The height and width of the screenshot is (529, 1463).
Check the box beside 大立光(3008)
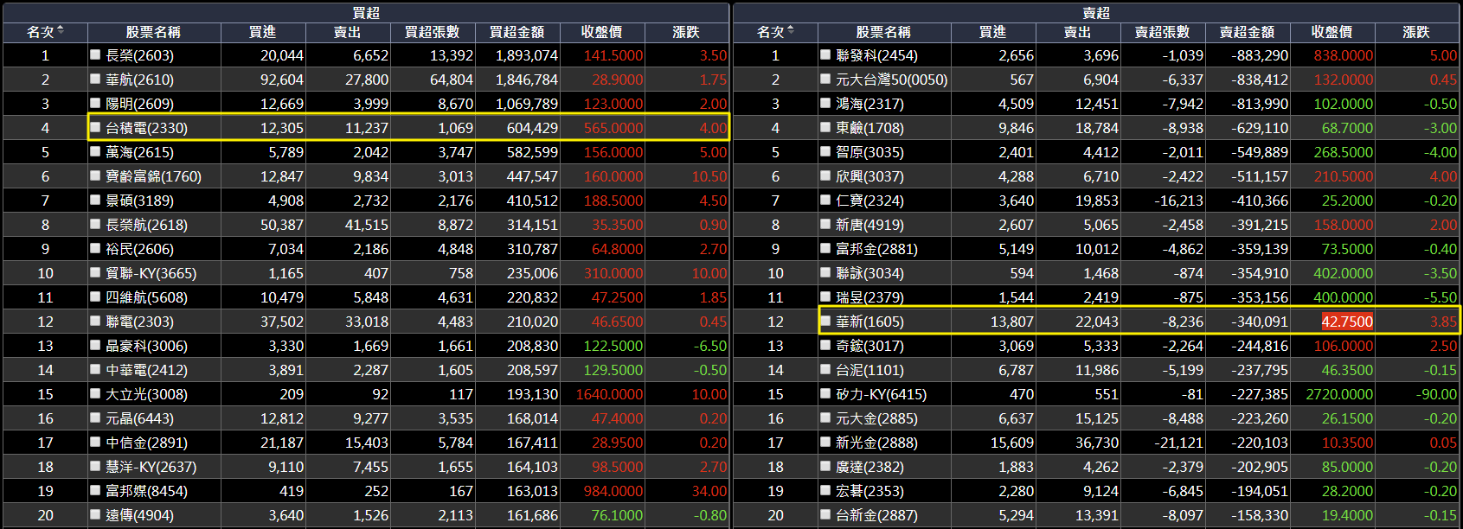pos(95,393)
